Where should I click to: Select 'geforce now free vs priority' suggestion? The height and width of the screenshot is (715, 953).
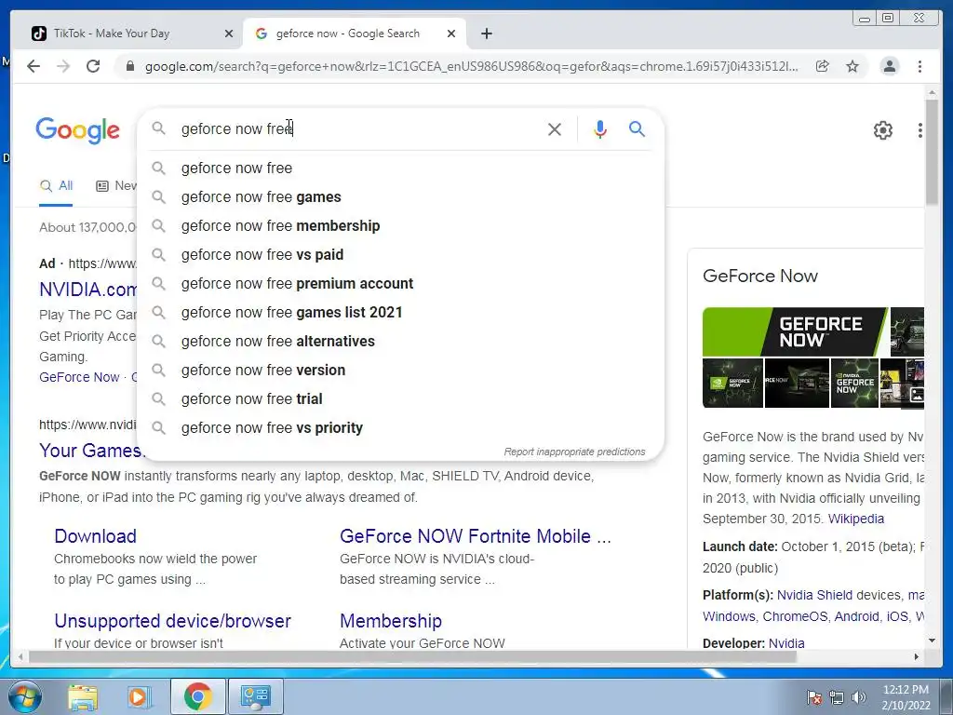coord(400,428)
